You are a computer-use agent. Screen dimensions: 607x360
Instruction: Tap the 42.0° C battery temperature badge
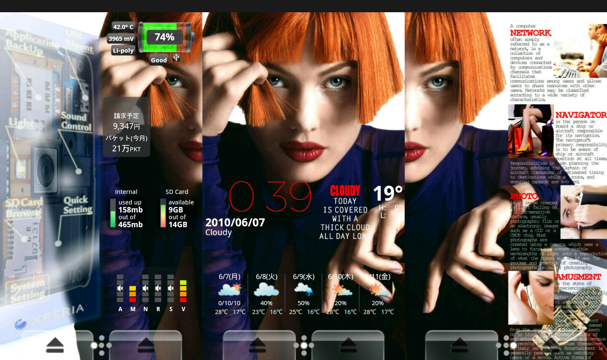(x=123, y=27)
